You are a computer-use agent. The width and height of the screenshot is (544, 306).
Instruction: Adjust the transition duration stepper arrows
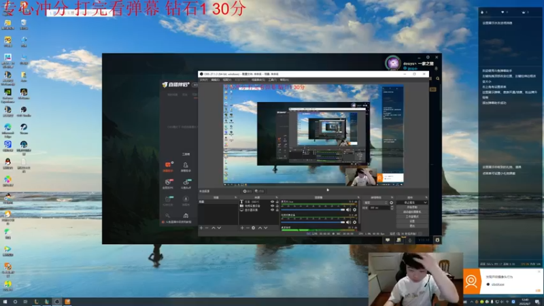392,207
